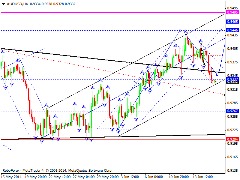Click the 0.9465 price level tag
Screen dimensions: 240x180
click(x=232, y=22)
